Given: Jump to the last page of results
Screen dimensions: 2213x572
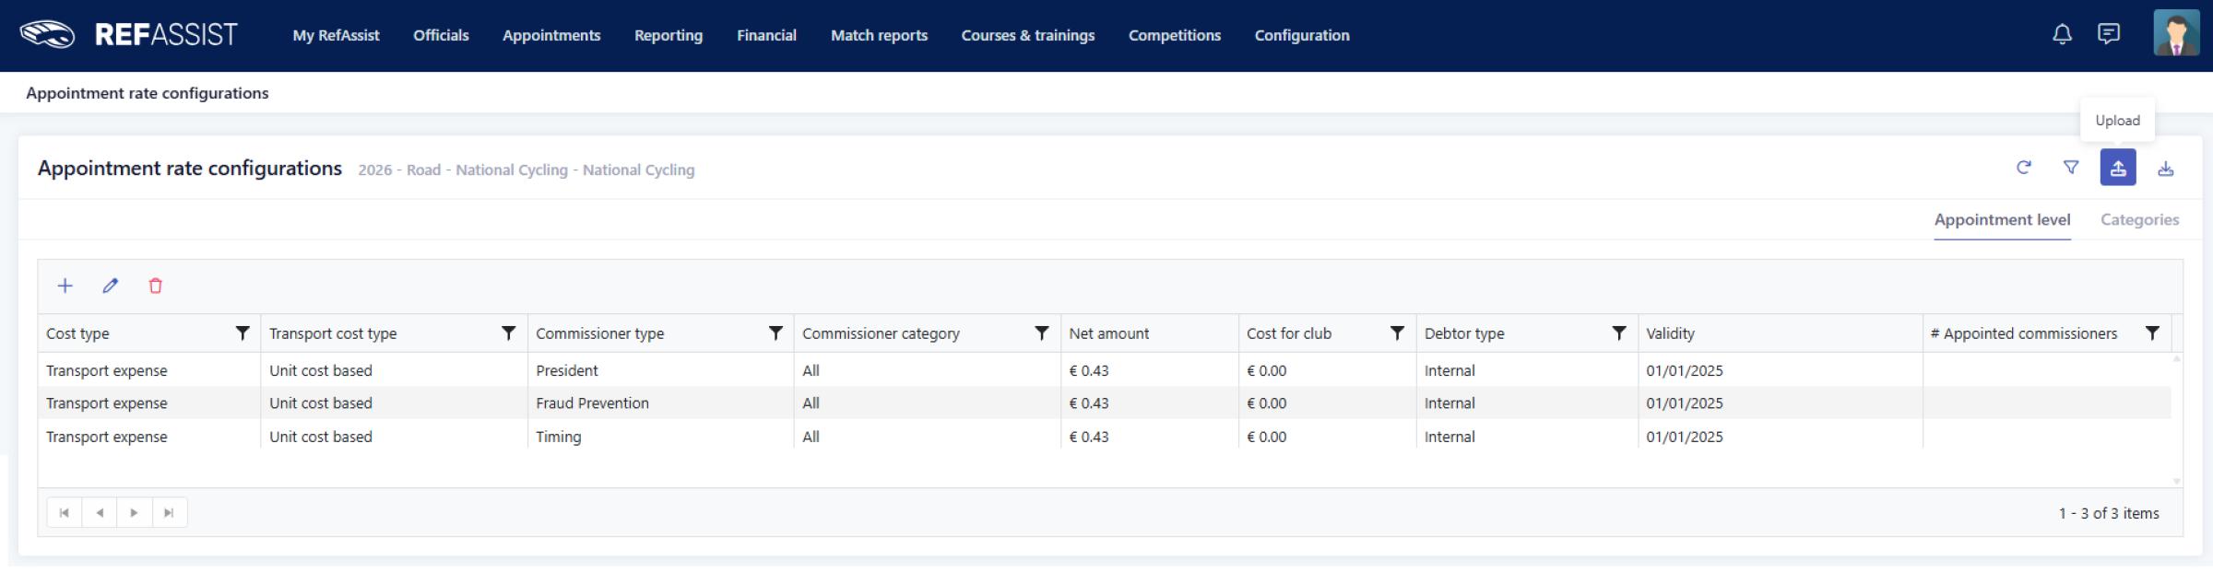Looking at the screenshot, I should (169, 513).
